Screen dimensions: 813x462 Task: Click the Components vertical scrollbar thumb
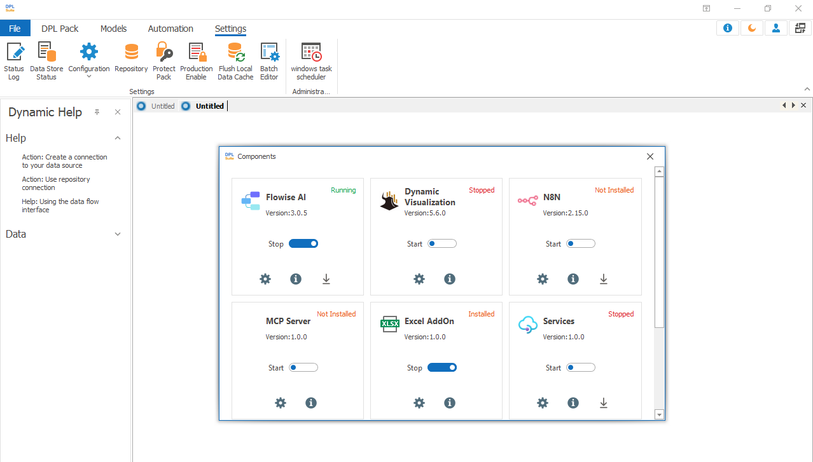point(659,252)
